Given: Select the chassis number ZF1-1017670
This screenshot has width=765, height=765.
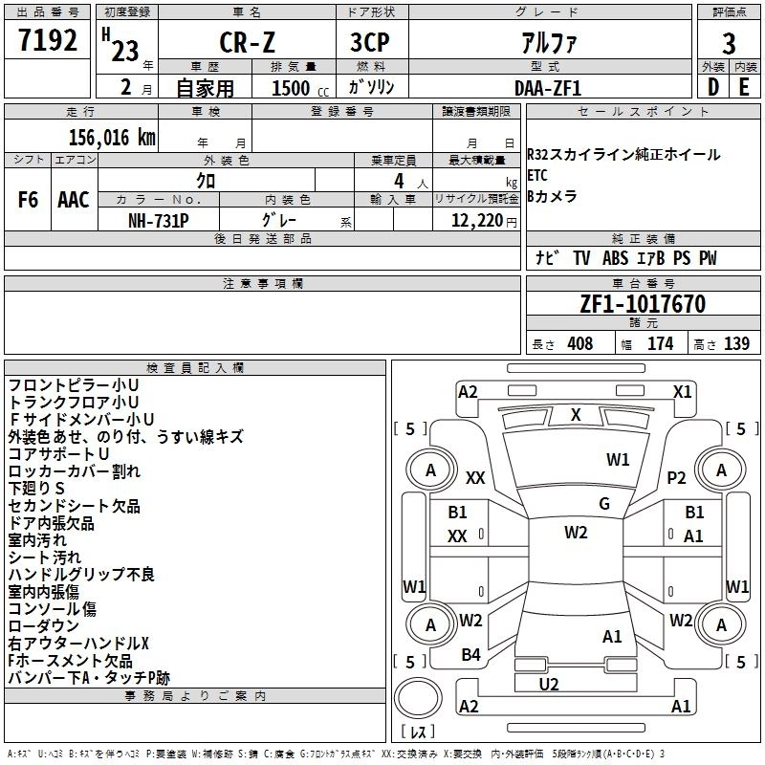Looking at the screenshot, I should pos(643,304).
